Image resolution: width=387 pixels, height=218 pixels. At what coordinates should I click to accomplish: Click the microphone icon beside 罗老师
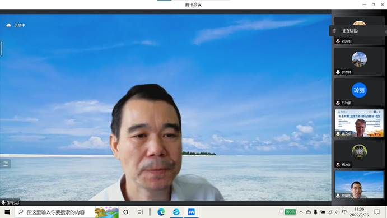[338, 72]
